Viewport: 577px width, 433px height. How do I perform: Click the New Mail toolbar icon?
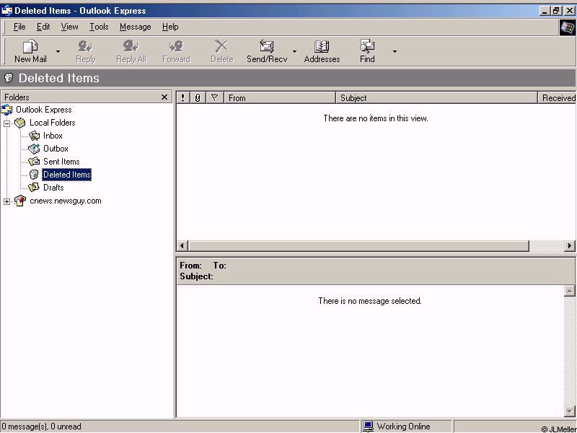click(30, 47)
